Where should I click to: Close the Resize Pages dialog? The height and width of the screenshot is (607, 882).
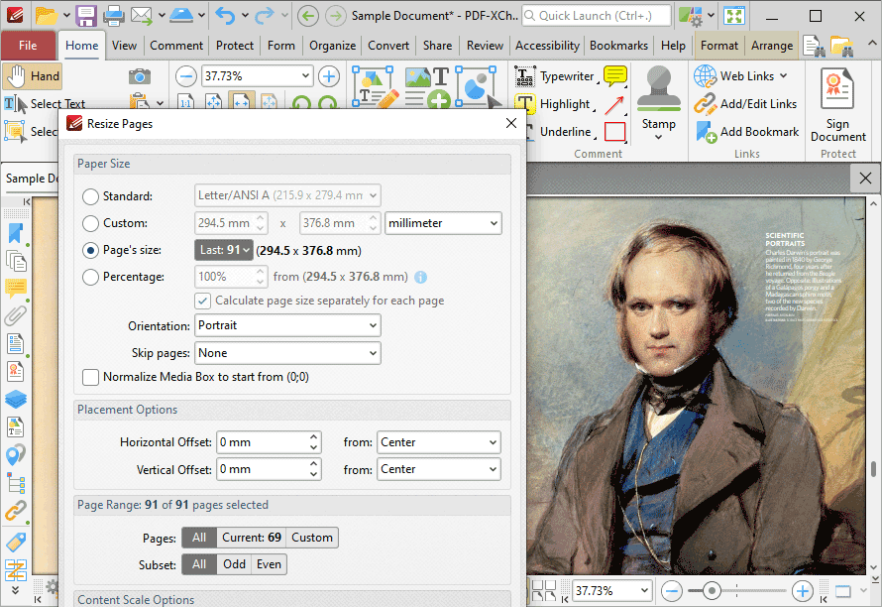coord(510,123)
